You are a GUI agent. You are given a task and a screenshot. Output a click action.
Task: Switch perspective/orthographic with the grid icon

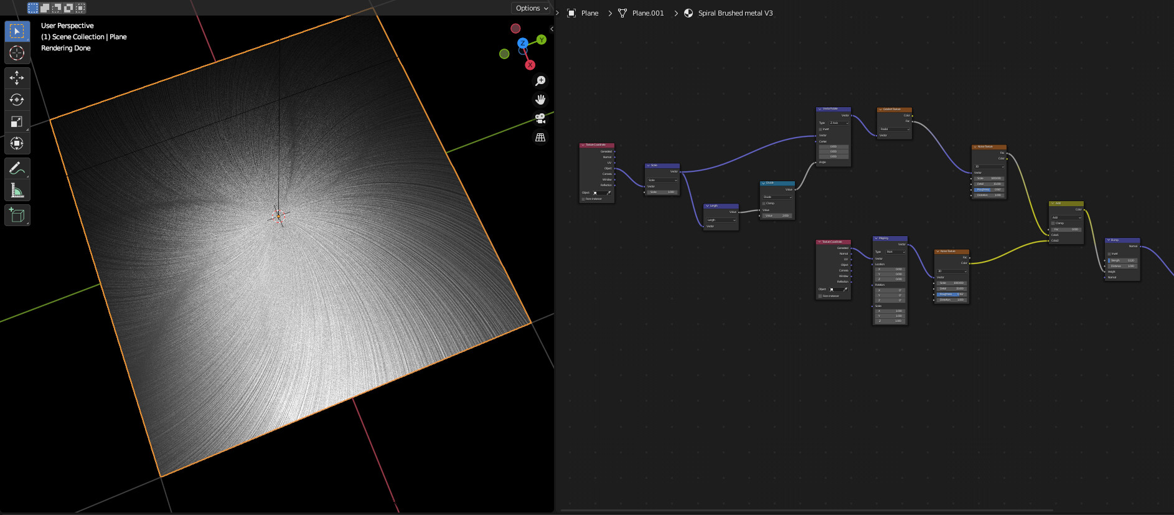tap(540, 137)
